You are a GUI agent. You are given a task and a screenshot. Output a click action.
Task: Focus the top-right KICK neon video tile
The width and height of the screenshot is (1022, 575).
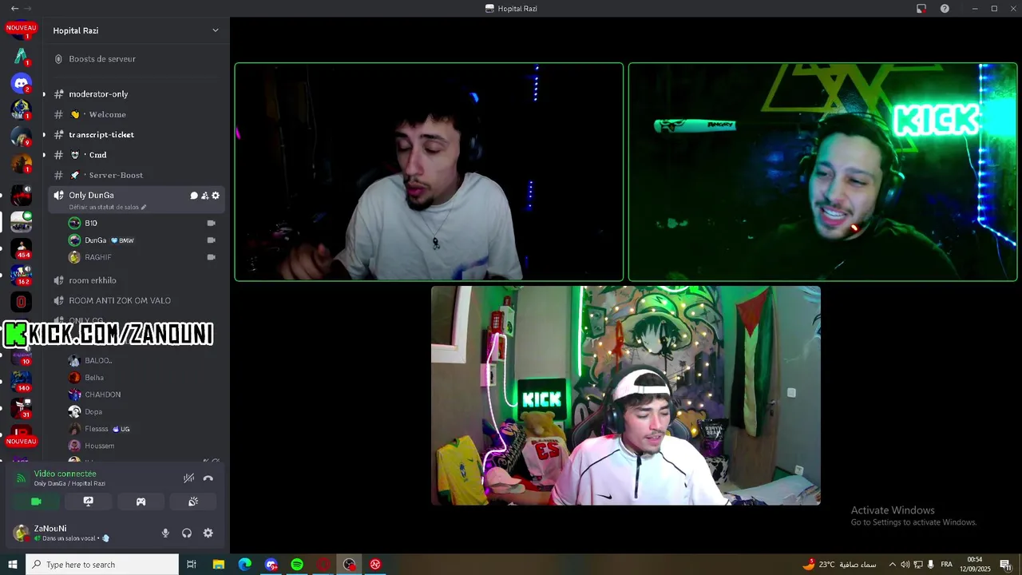tap(822, 172)
